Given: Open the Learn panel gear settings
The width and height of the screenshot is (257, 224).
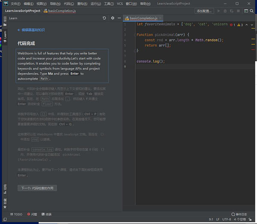Looking at the screenshot, I should pos(113,18).
